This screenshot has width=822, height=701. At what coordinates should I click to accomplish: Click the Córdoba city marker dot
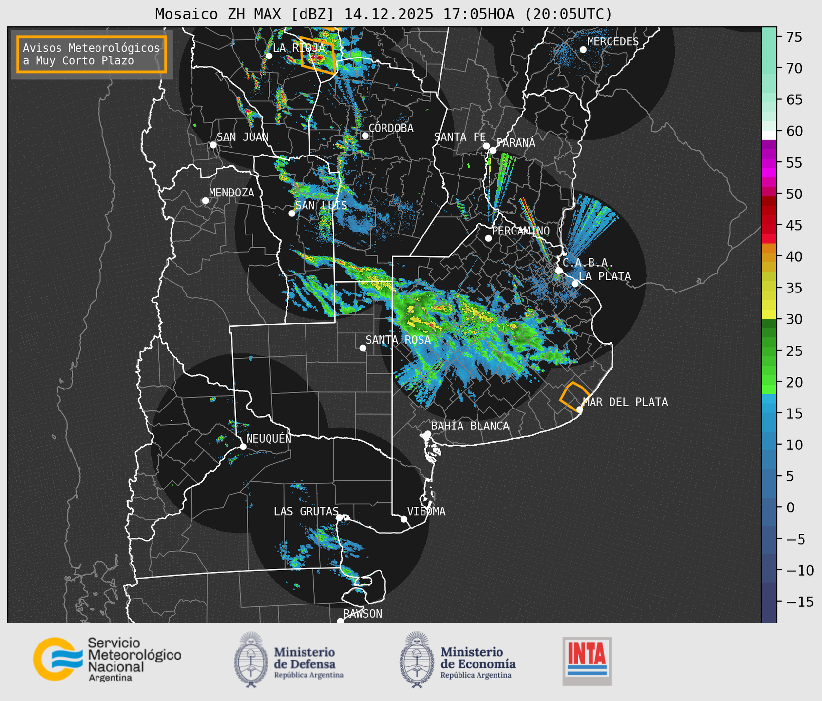click(365, 136)
